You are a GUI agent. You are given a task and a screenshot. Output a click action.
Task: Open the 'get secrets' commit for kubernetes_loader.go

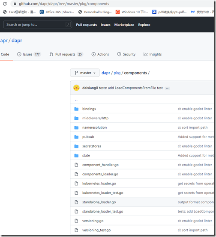pos(195,184)
